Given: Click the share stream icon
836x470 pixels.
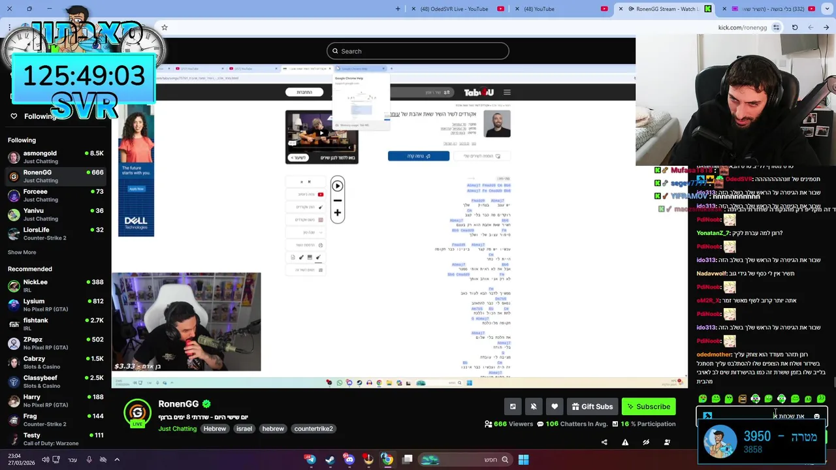Looking at the screenshot, I should [604, 442].
